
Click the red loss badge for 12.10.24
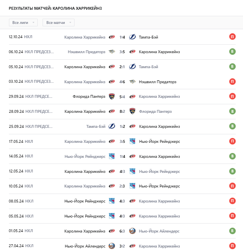tap(232, 37)
